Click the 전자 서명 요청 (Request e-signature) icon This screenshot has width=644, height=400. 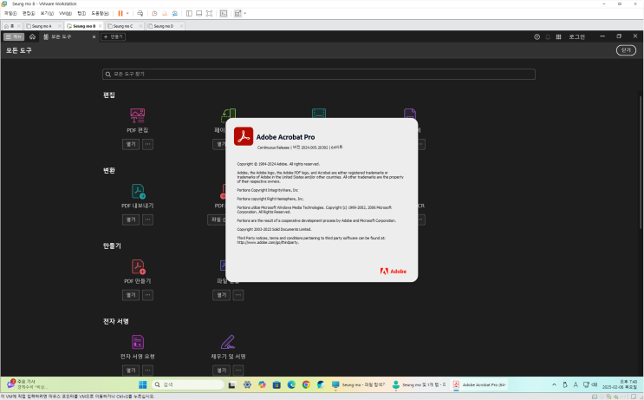click(x=138, y=342)
